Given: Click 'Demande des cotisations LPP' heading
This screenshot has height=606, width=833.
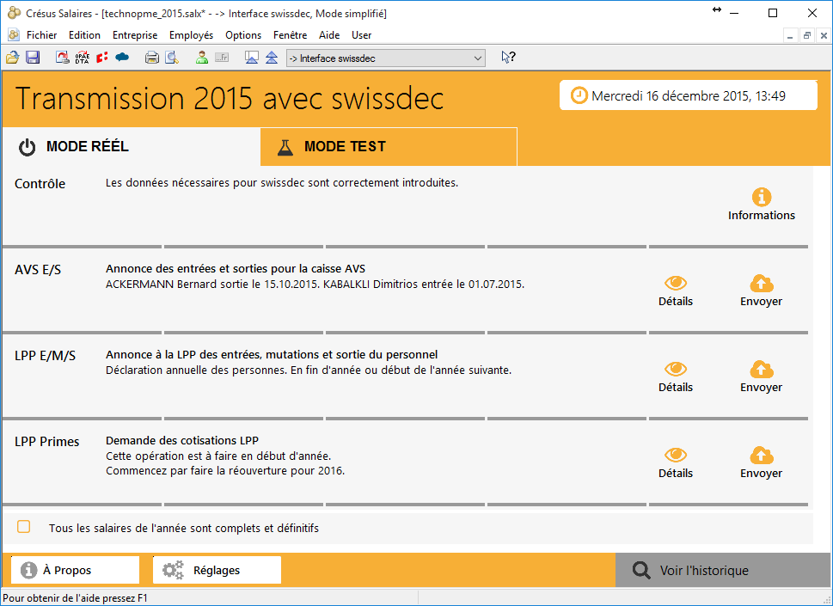Looking at the screenshot, I should pos(182,440).
